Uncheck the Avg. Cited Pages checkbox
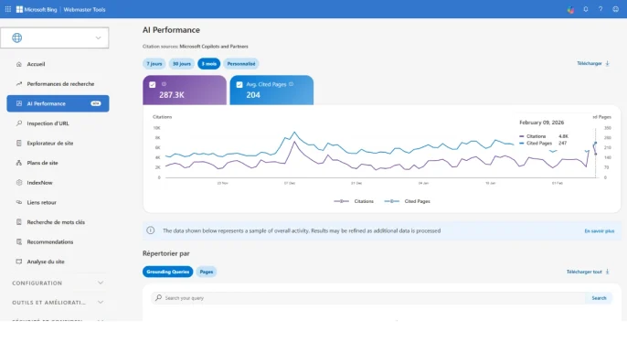 click(239, 85)
